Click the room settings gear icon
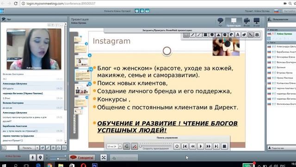 pyautogui.click(x=137, y=11)
